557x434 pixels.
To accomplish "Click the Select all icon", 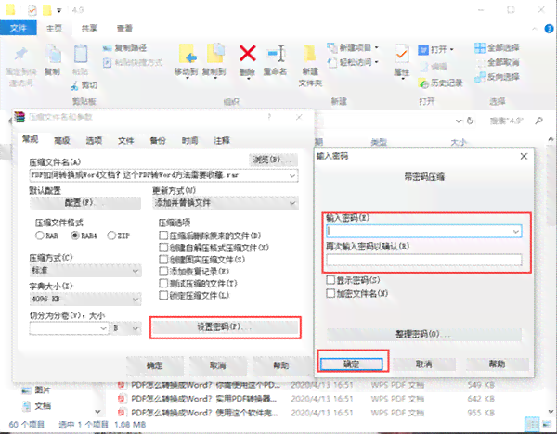I will [480, 48].
